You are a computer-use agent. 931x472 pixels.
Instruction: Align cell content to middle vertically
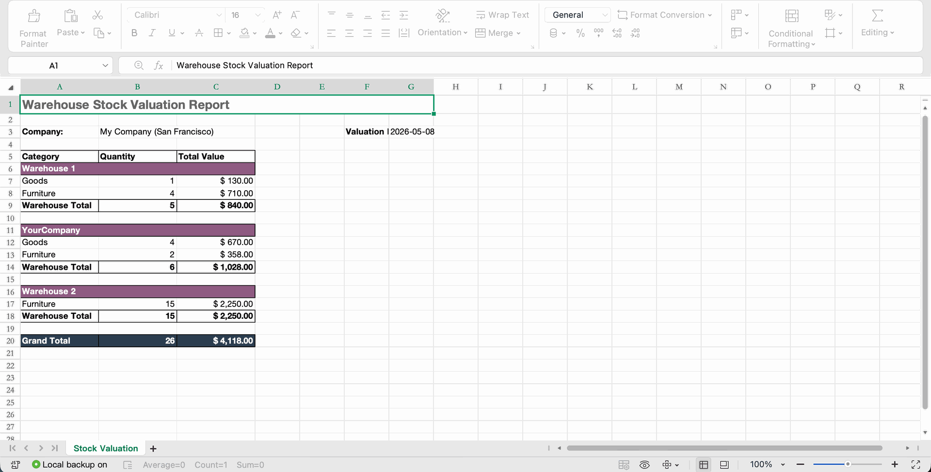350,15
